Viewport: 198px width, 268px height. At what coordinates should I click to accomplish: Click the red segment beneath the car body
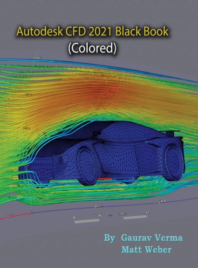pos(104,179)
